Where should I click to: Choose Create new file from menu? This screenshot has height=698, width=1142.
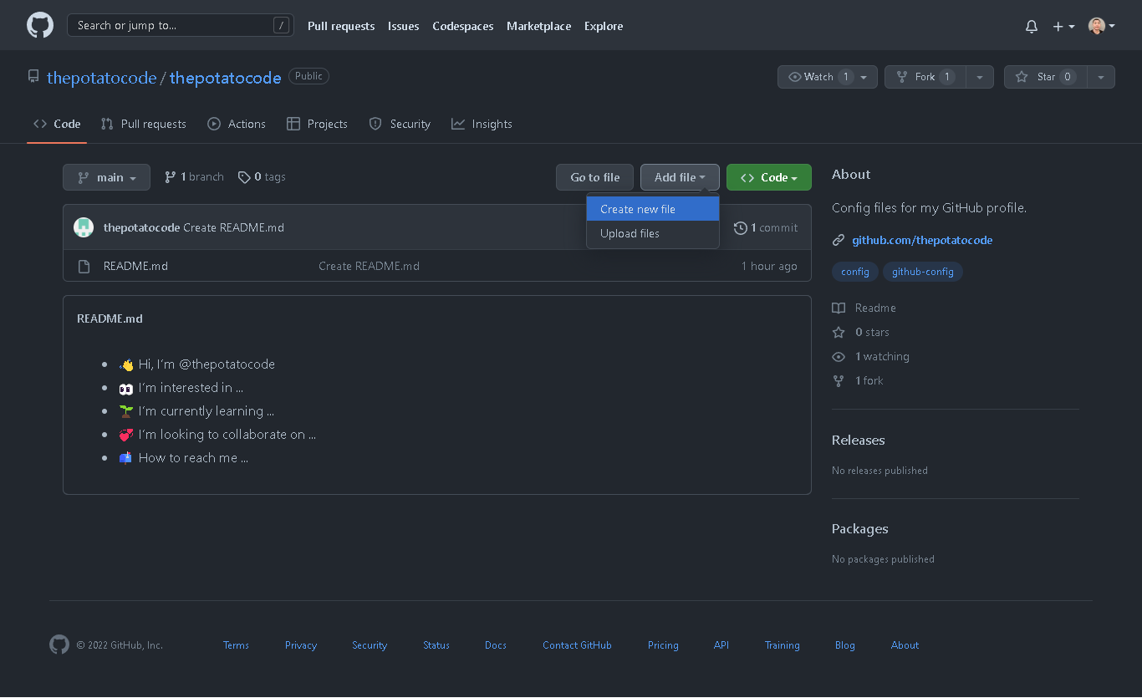click(x=653, y=209)
